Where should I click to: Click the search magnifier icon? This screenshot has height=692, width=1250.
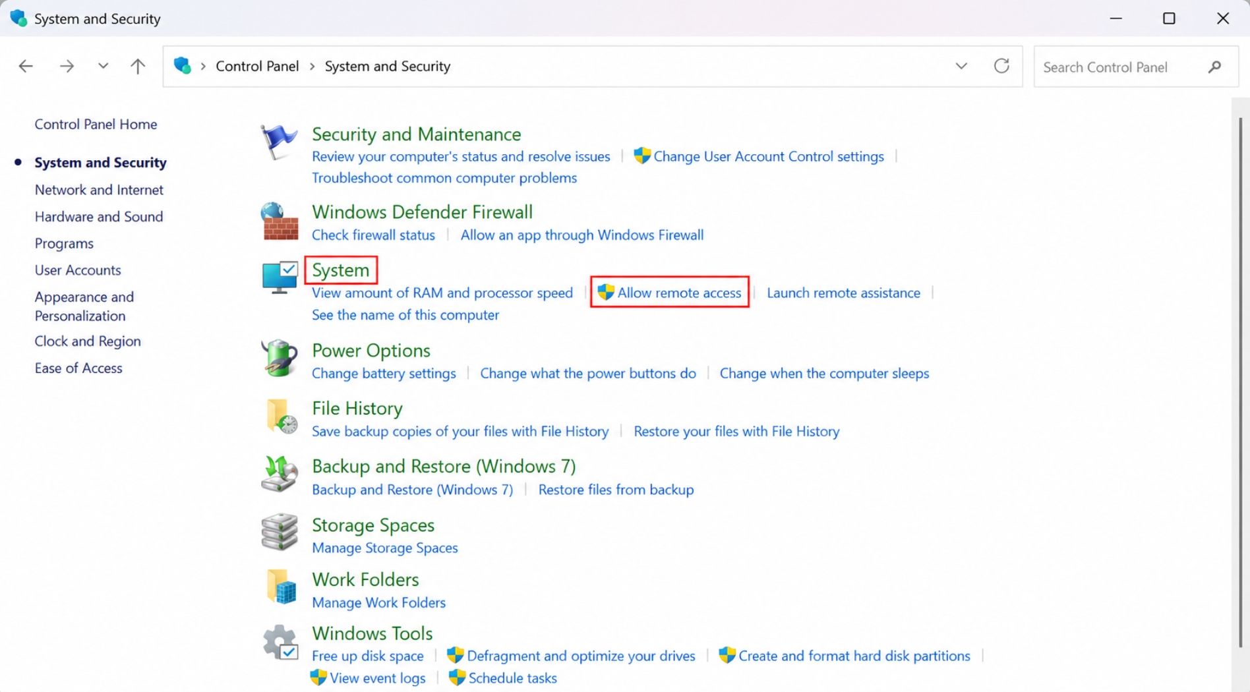click(x=1214, y=67)
